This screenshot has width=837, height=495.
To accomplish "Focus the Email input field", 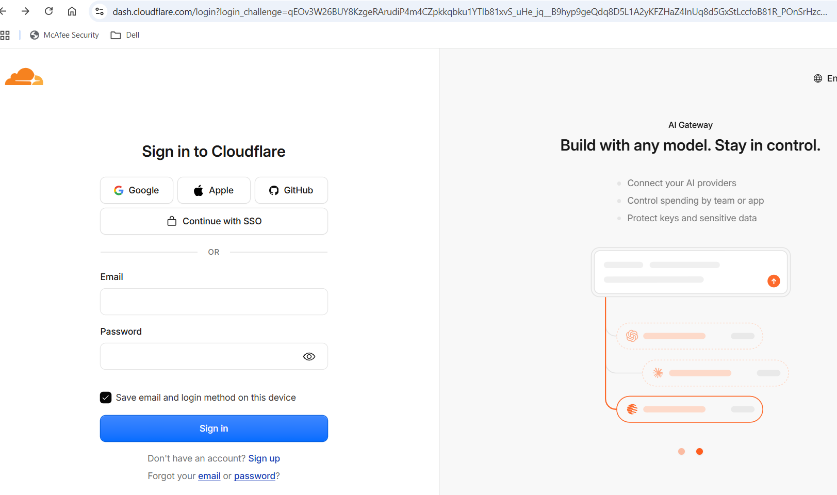I will pyautogui.click(x=214, y=302).
